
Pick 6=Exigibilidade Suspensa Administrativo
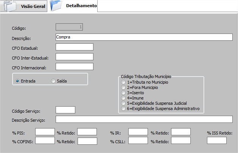point(123,109)
